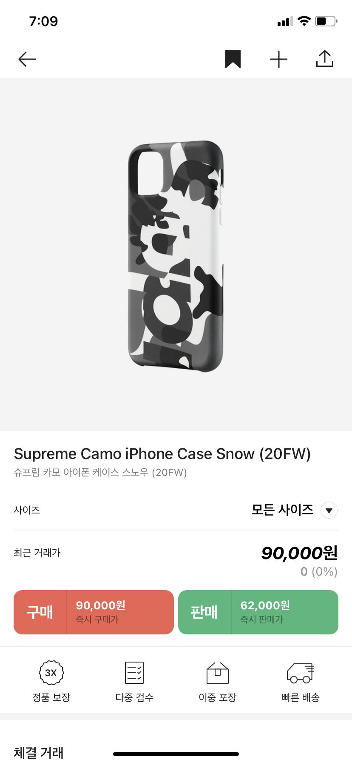Open the share upload icon
Viewport: 352px width, 763px height.
point(325,59)
